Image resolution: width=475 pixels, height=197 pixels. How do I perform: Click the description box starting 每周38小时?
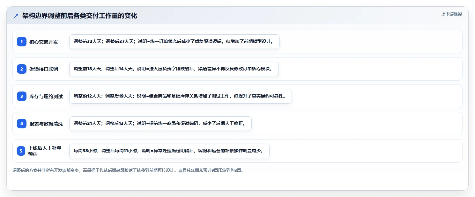pyautogui.click(x=169, y=151)
